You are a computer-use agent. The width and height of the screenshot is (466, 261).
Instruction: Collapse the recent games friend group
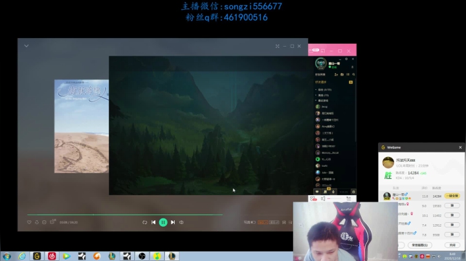click(322, 101)
